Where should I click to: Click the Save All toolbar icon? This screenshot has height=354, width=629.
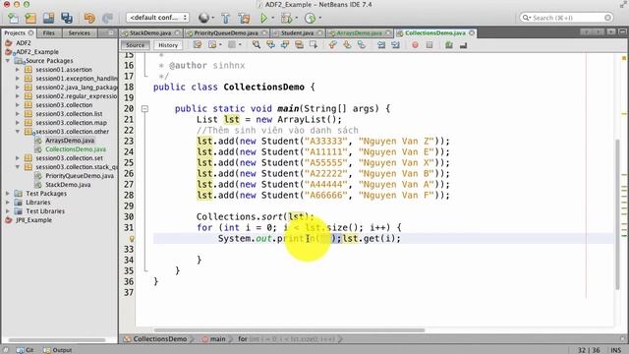(67, 18)
